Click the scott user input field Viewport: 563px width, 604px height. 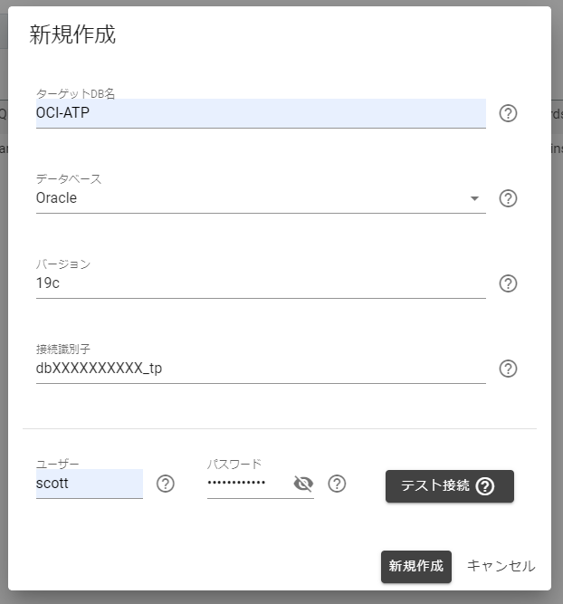(90, 484)
